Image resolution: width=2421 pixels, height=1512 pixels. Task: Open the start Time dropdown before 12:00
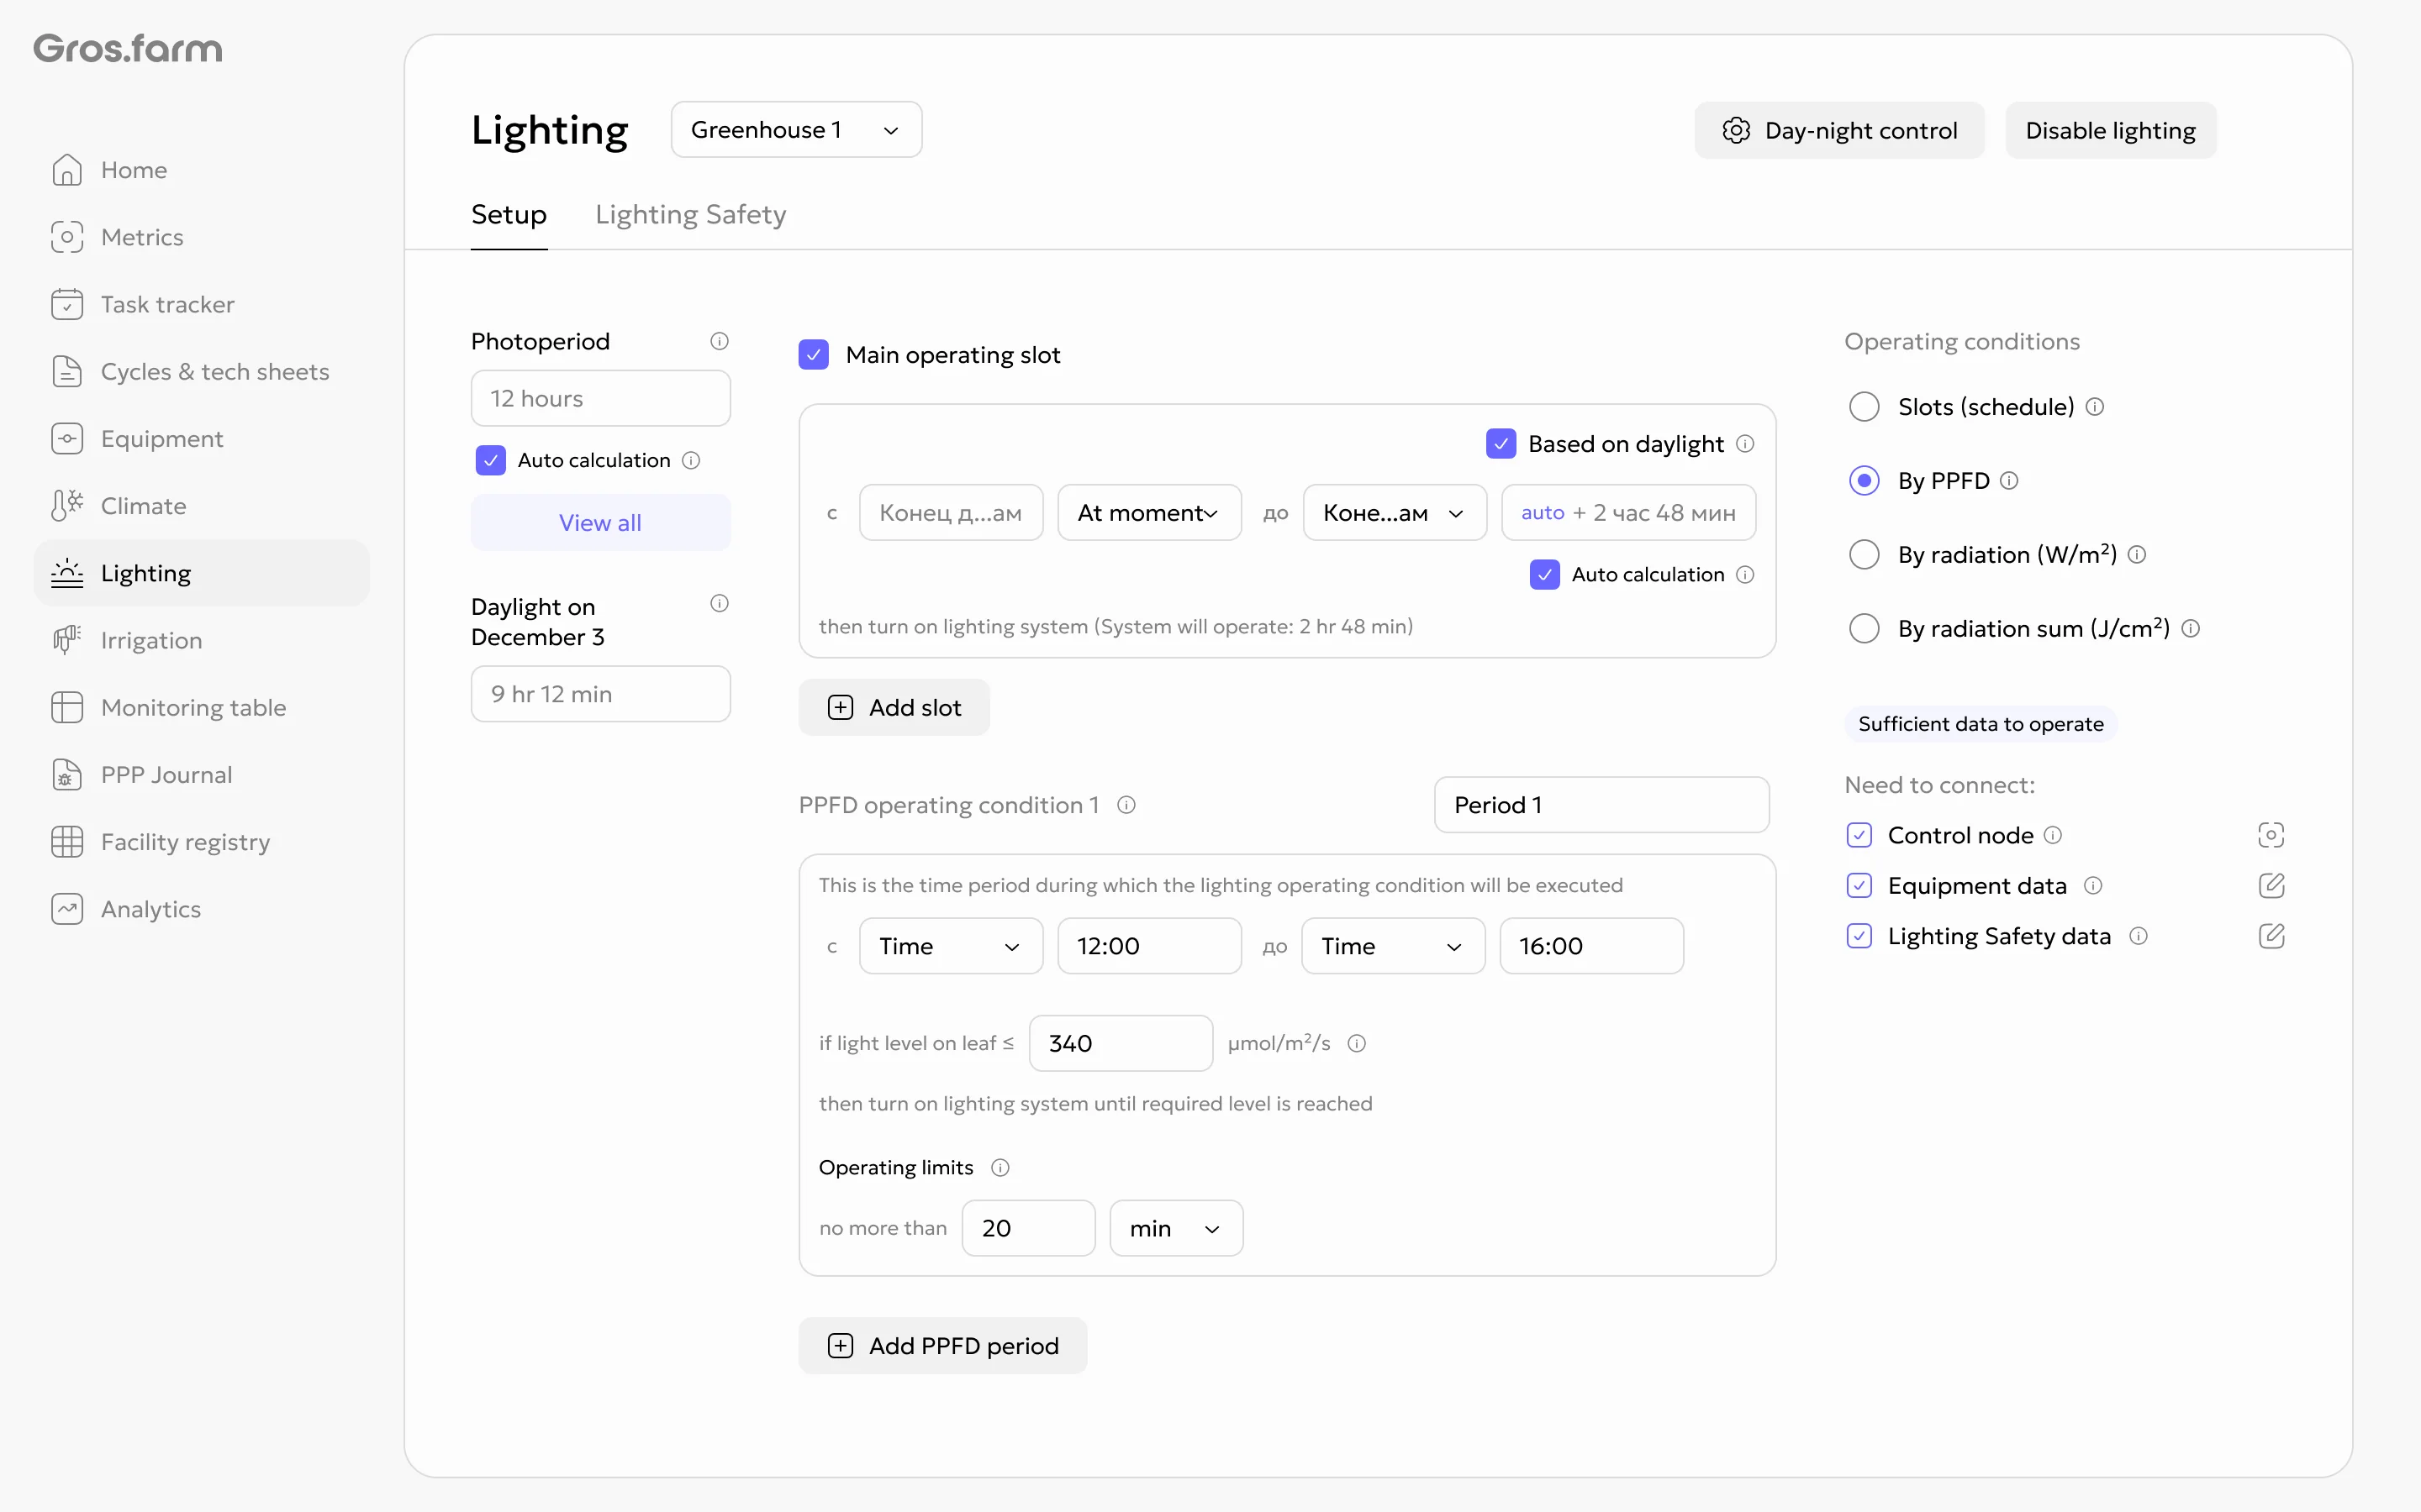pyautogui.click(x=951, y=946)
